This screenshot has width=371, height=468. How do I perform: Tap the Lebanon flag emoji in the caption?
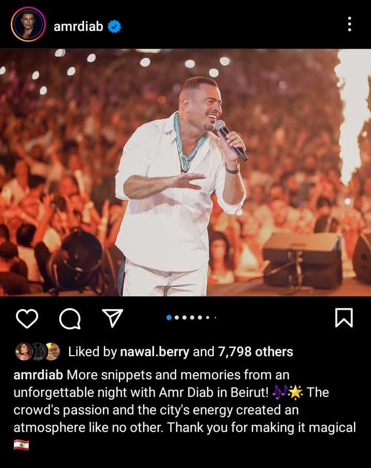coord(21,445)
